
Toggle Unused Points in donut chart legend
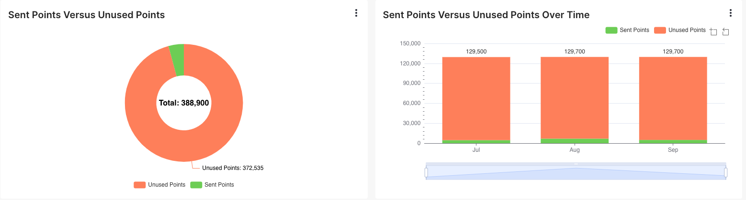click(x=159, y=185)
